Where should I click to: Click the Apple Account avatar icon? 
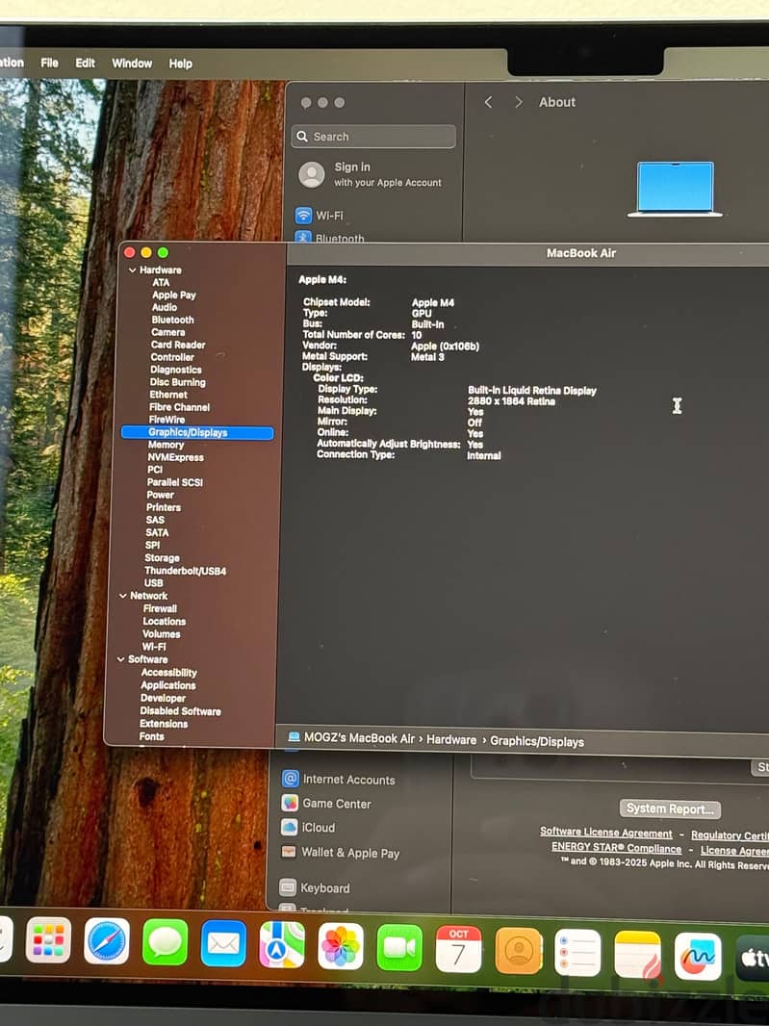pos(312,175)
